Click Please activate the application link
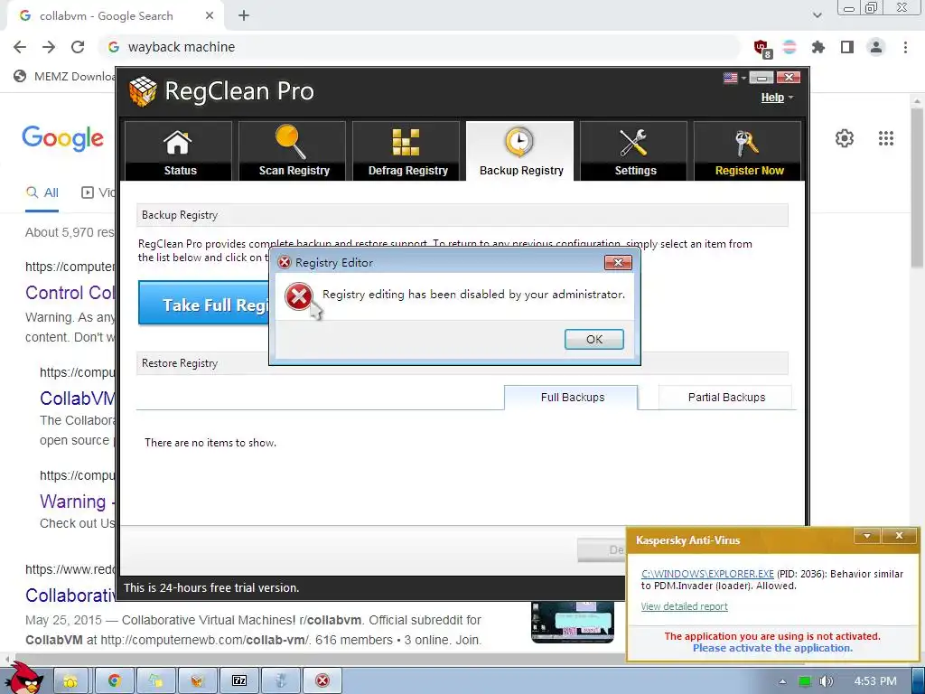Image resolution: width=925 pixels, height=694 pixels. (x=772, y=648)
